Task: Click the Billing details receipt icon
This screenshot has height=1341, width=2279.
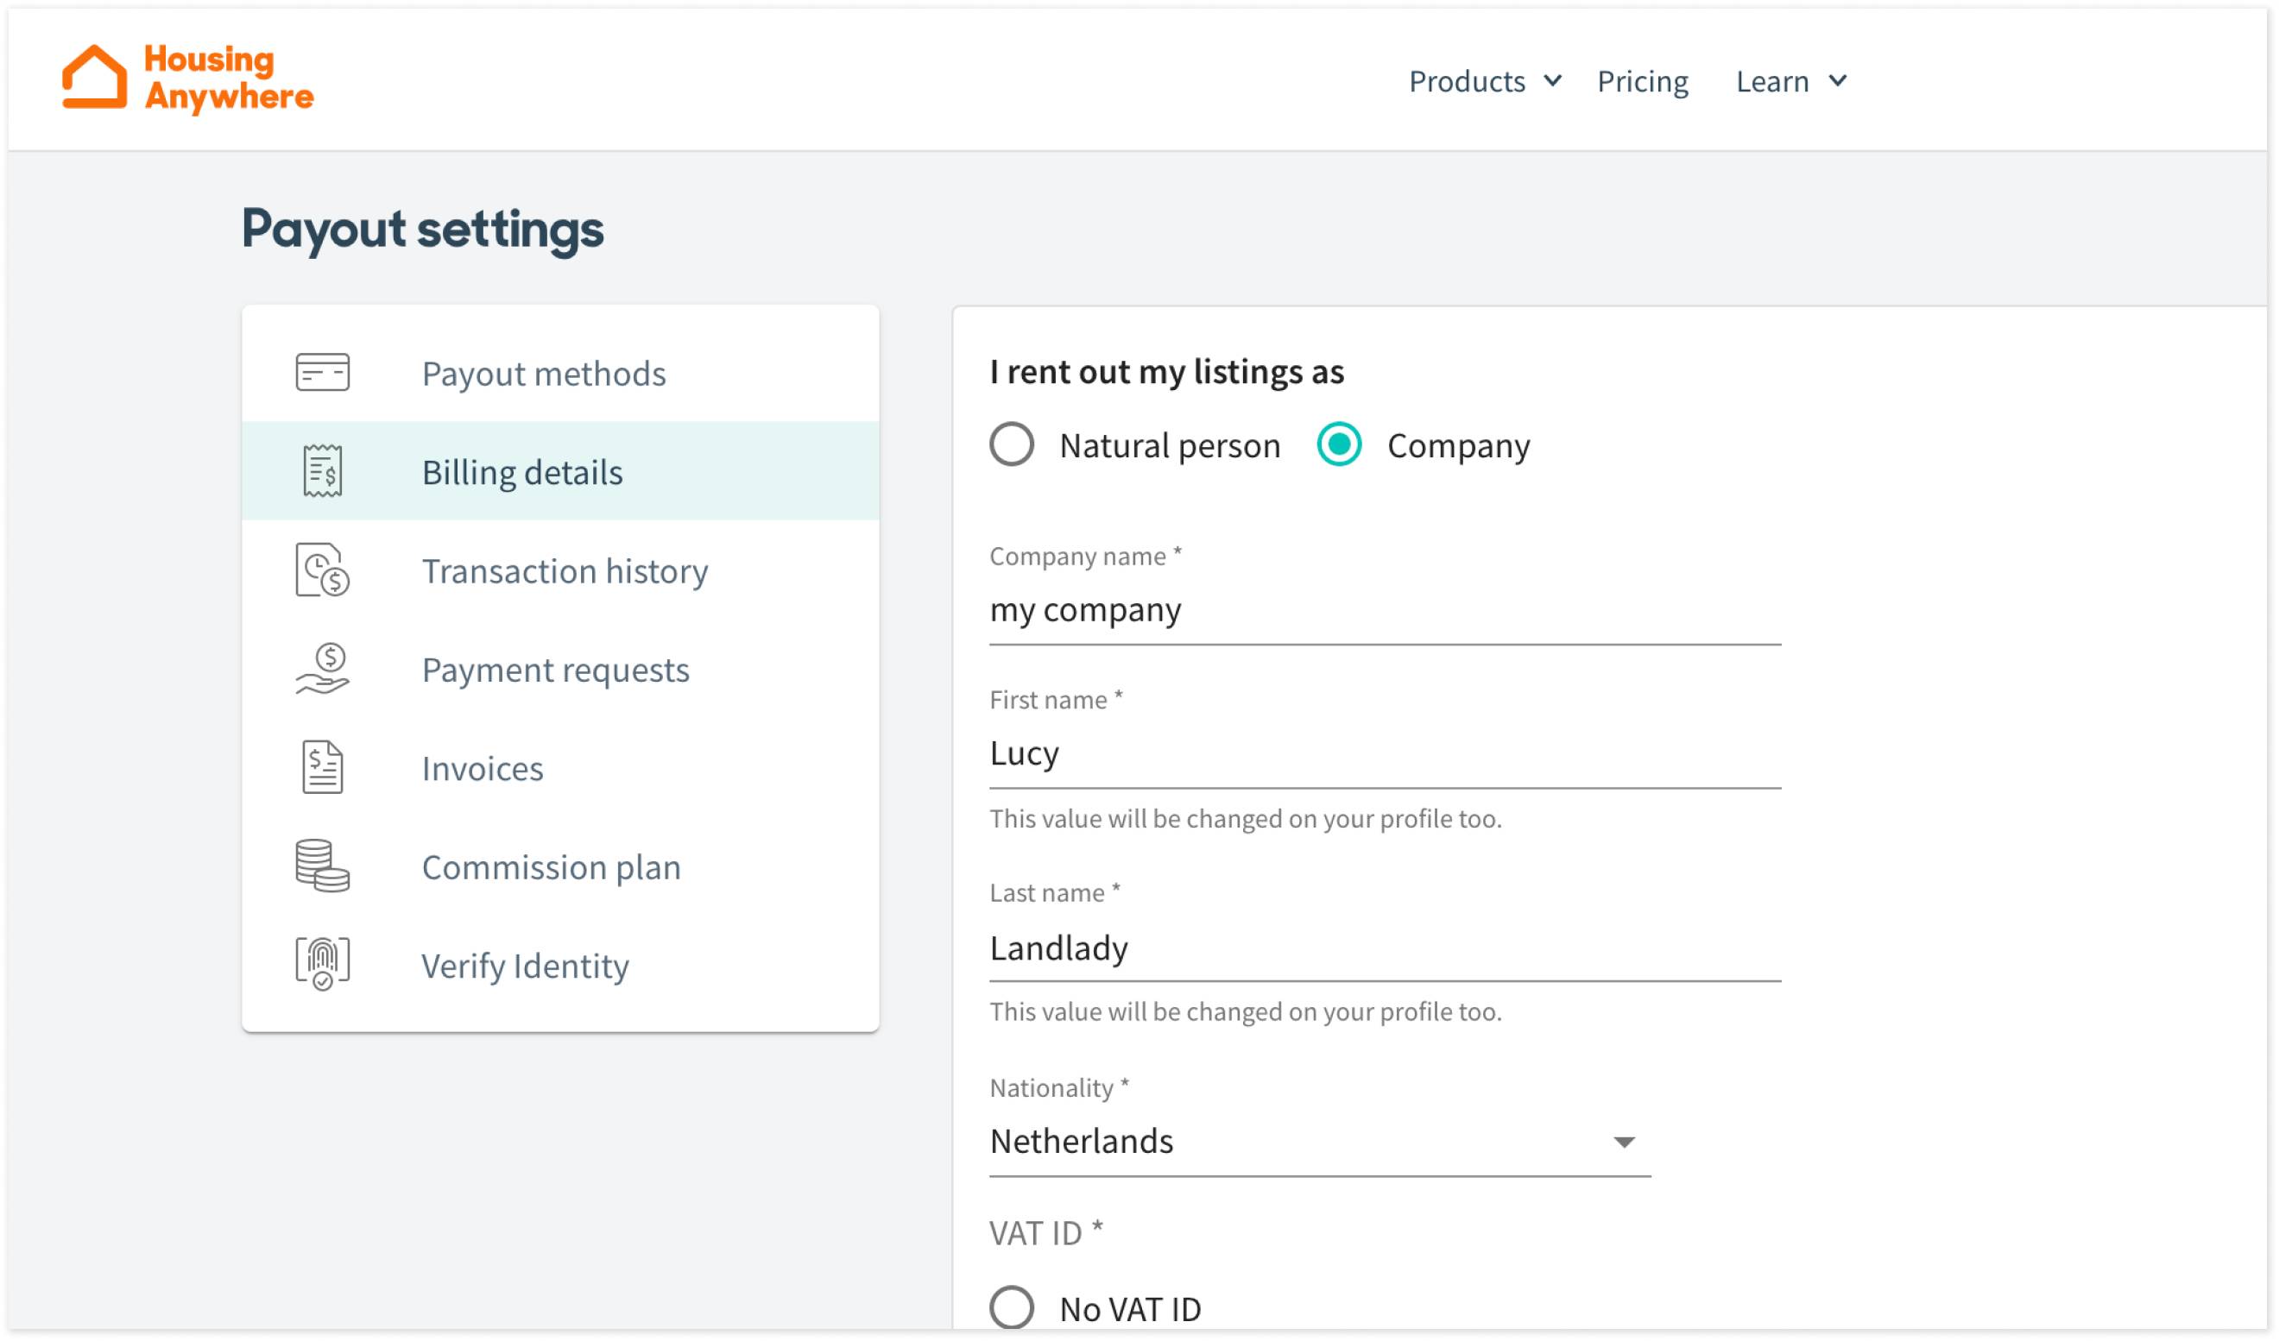Action: (x=323, y=471)
